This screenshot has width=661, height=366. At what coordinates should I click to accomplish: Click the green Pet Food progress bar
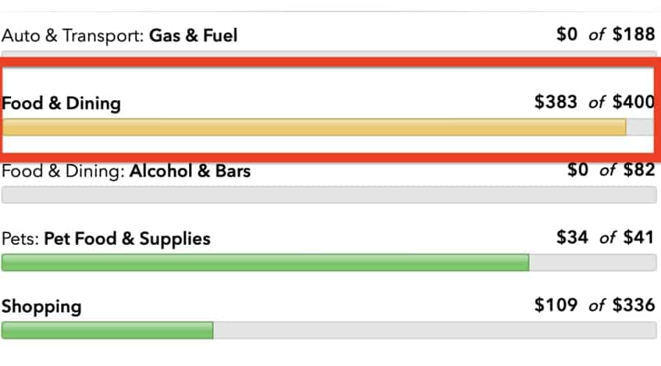tap(265, 262)
